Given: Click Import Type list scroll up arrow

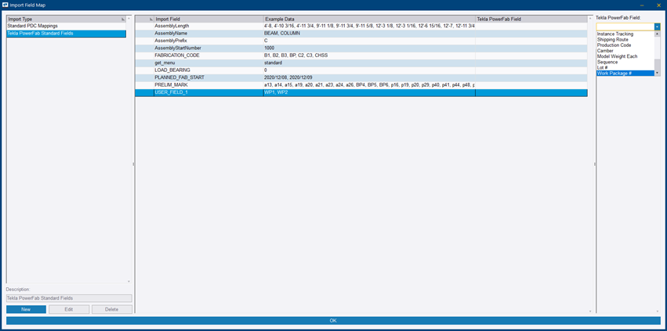Looking at the screenshot, I should click(129, 19).
